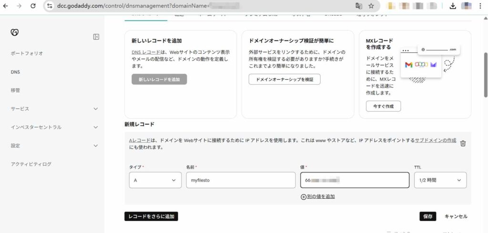Click the 保存 button
488x233 pixels.
point(428,216)
